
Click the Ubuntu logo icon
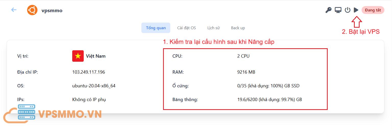32,10
